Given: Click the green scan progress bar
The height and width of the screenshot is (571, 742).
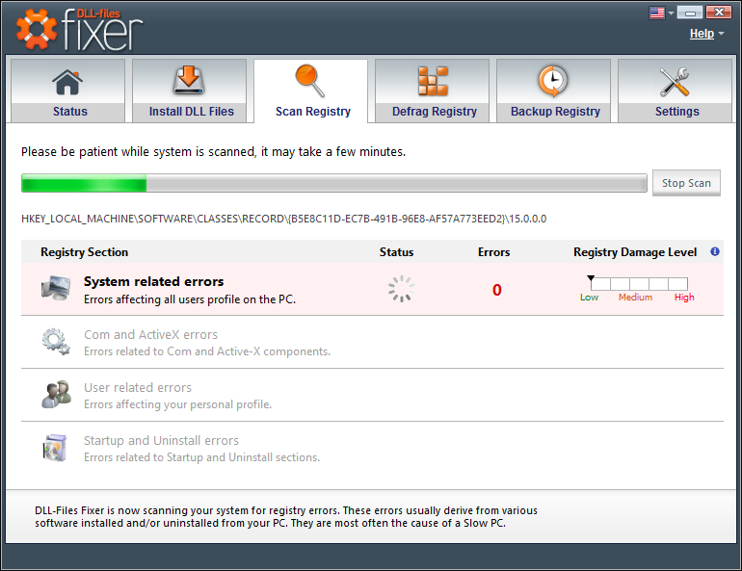Looking at the screenshot, I should pyautogui.click(x=334, y=183).
